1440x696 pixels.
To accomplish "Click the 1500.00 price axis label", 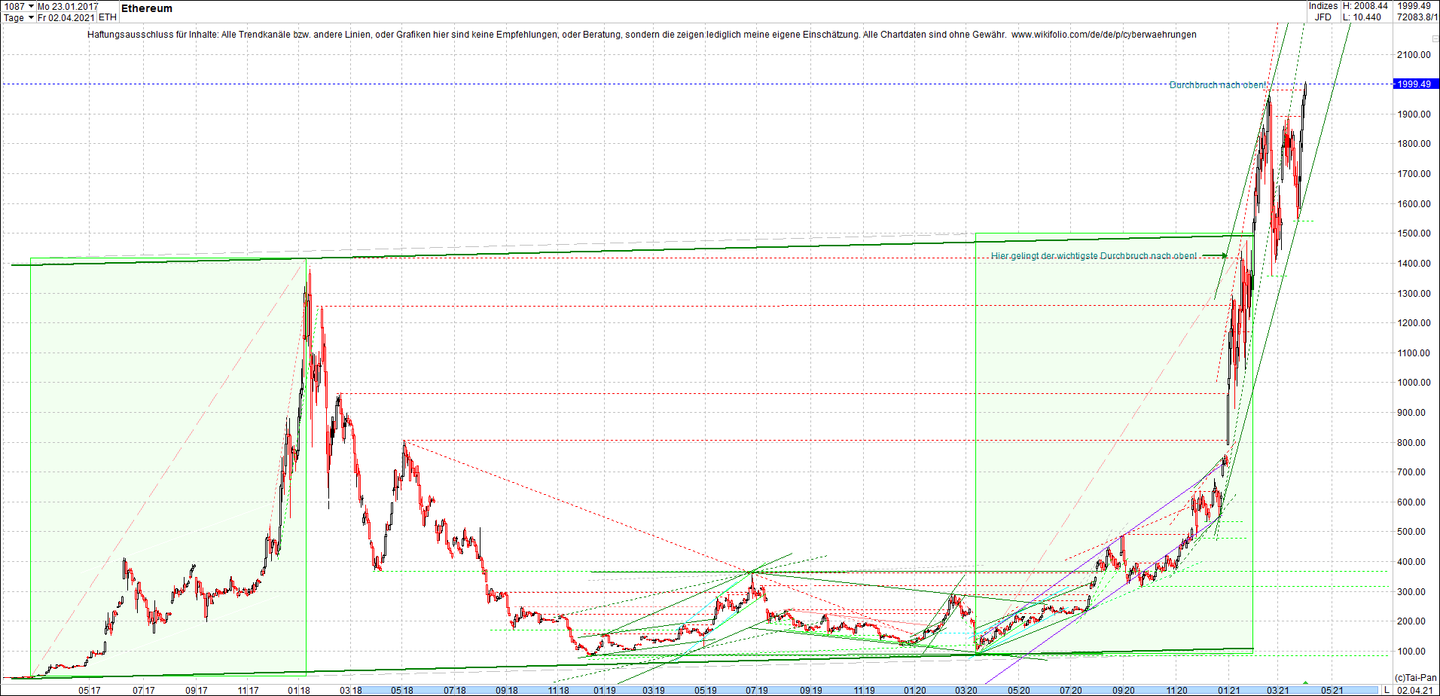I will click(1414, 234).
